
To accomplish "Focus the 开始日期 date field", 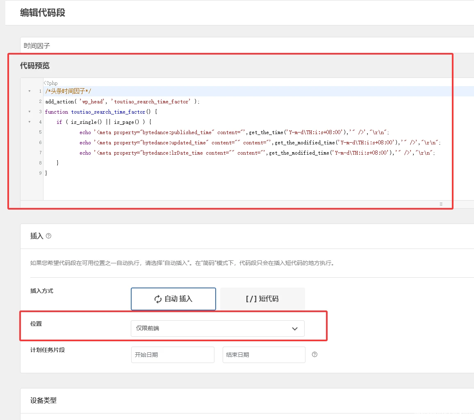I will pyautogui.click(x=172, y=355).
